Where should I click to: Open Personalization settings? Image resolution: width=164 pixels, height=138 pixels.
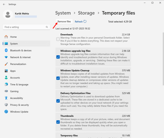[27, 64]
